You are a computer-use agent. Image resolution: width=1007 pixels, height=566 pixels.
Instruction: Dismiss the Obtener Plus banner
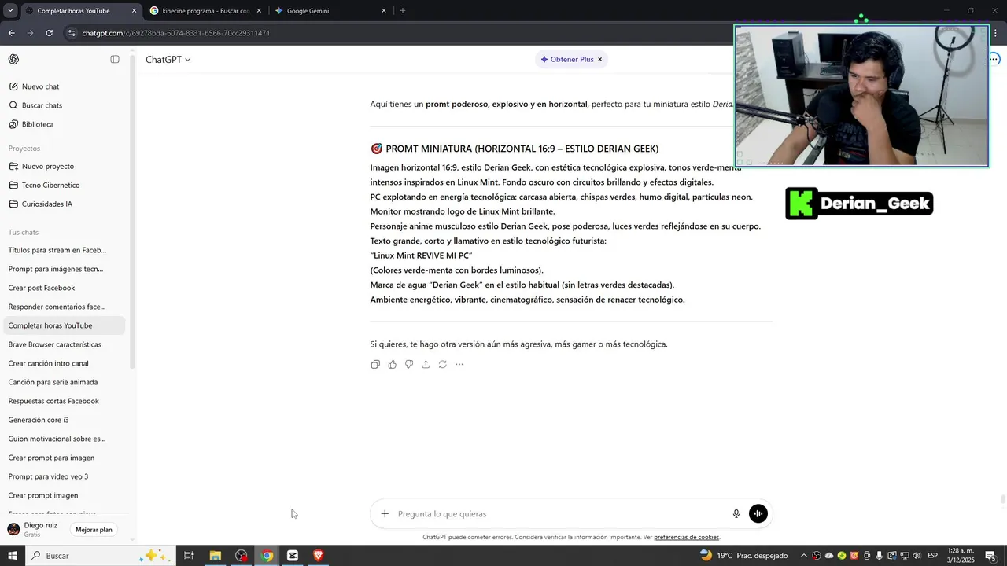tap(599, 60)
